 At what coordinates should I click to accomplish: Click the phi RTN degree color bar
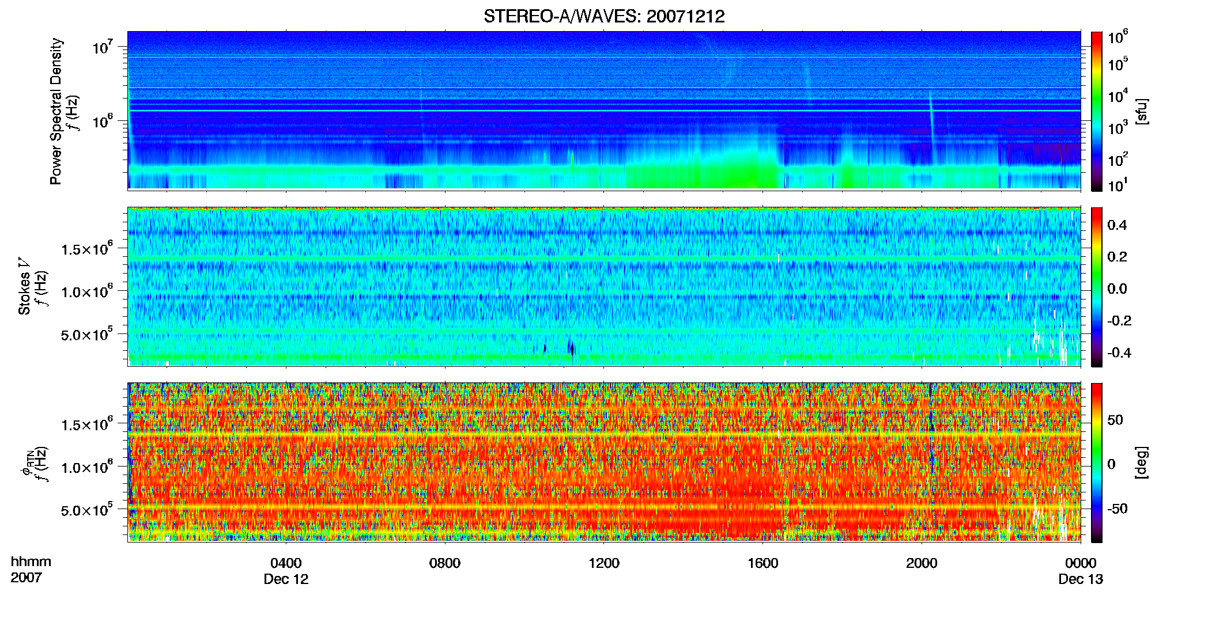click(1097, 462)
